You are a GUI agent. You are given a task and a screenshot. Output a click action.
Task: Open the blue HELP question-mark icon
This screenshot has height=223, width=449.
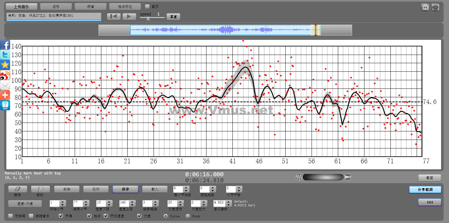5,105
